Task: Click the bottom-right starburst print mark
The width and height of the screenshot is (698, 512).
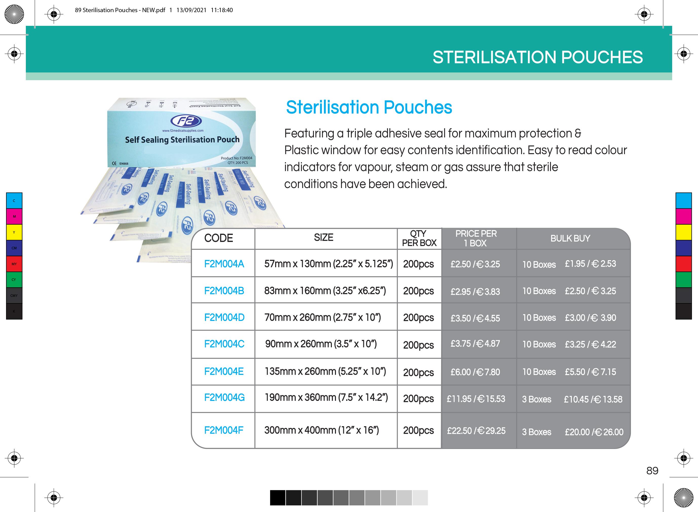Action: point(684,498)
